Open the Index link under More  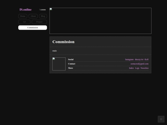click(131, 68)
